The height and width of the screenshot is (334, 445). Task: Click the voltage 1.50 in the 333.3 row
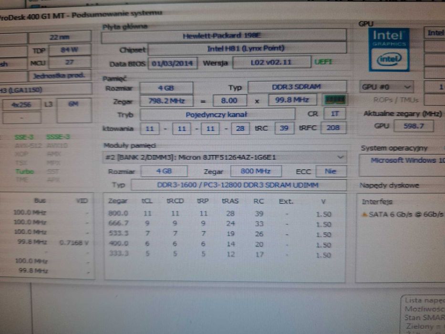click(x=324, y=255)
